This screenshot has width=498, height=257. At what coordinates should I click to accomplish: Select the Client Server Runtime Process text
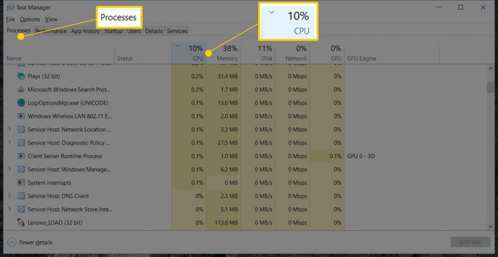tap(65, 156)
